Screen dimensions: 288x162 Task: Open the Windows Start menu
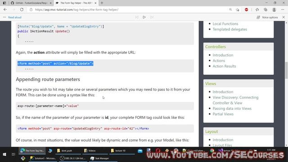pyautogui.click(x=4, y=154)
